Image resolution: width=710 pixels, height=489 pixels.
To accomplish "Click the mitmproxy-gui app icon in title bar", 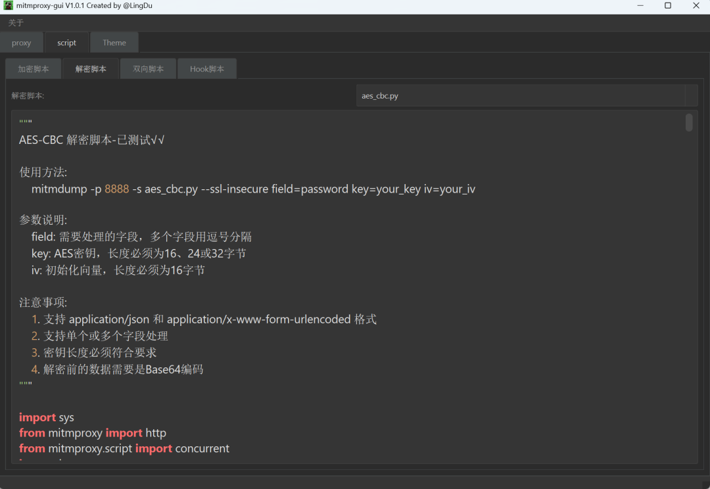I will pyautogui.click(x=8, y=5).
